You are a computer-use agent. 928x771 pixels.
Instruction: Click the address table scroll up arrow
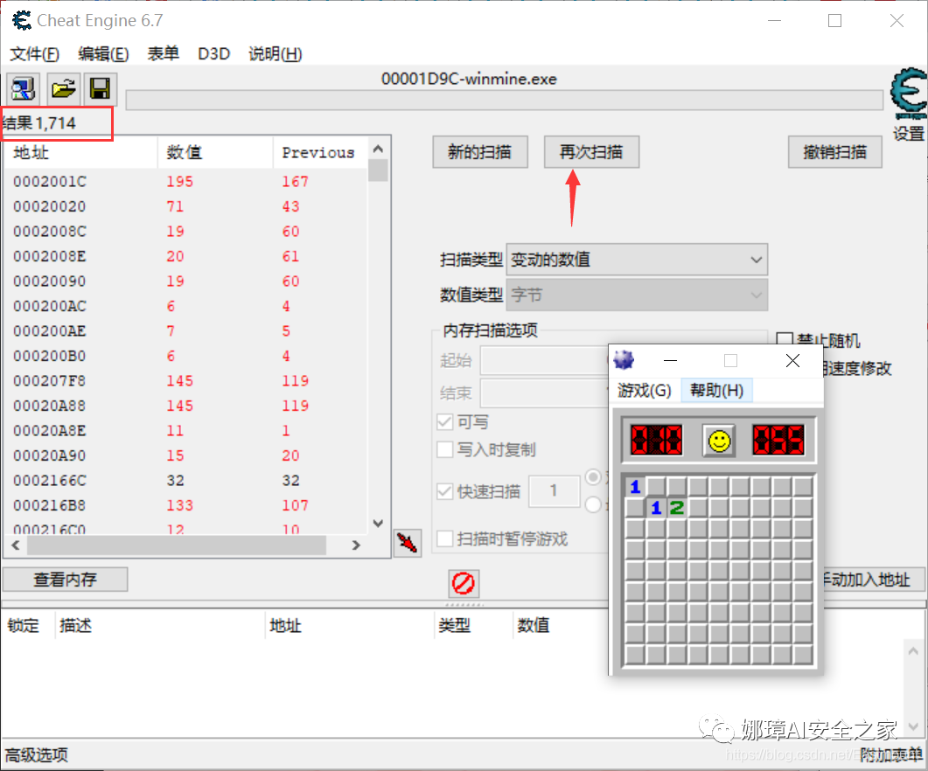point(913,651)
